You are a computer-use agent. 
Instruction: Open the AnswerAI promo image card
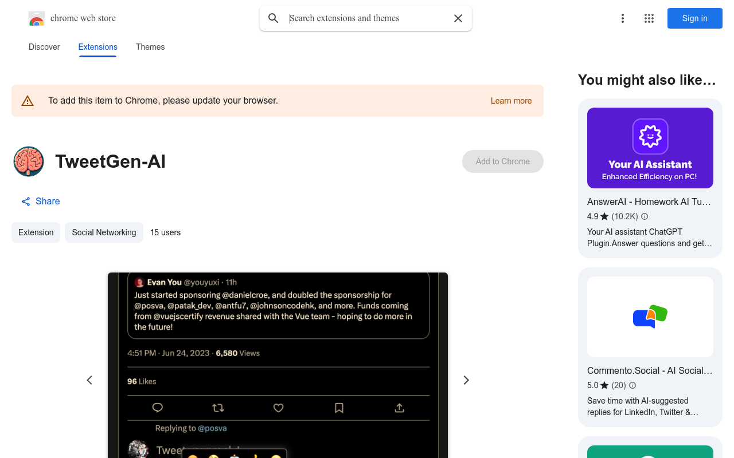point(650,148)
